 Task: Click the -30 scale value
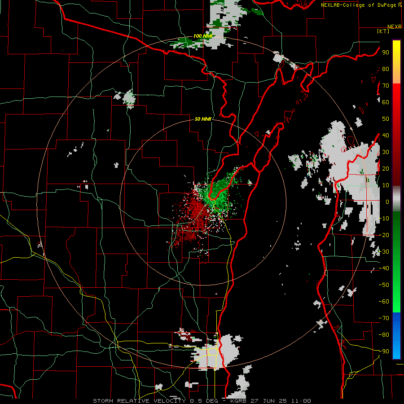click(x=384, y=252)
